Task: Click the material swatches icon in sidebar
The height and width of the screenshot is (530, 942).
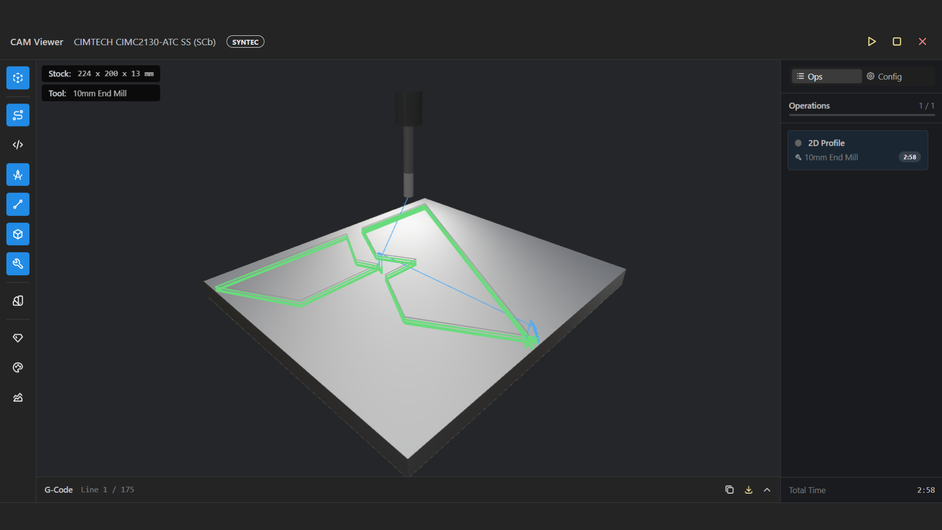Action: tap(18, 301)
